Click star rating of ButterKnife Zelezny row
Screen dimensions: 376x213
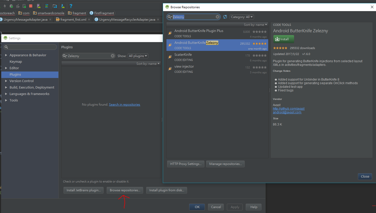coord(259,44)
